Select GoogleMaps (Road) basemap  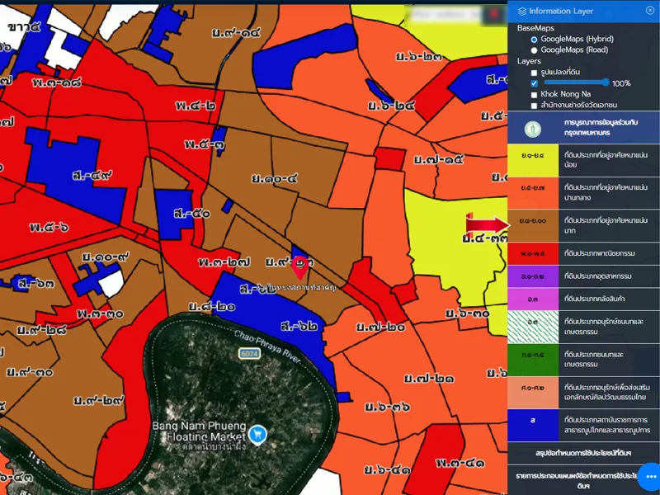point(534,49)
